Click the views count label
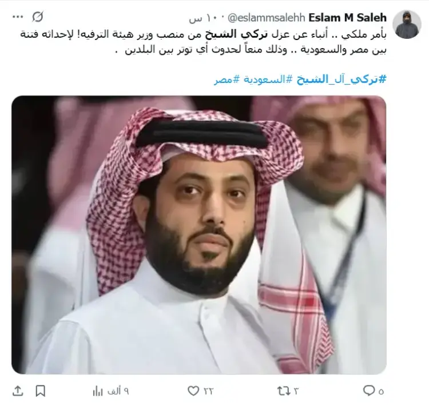 pos(118,391)
